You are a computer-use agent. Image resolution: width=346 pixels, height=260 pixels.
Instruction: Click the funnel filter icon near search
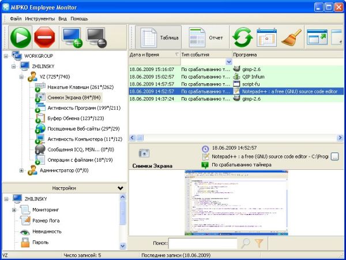point(259,243)
